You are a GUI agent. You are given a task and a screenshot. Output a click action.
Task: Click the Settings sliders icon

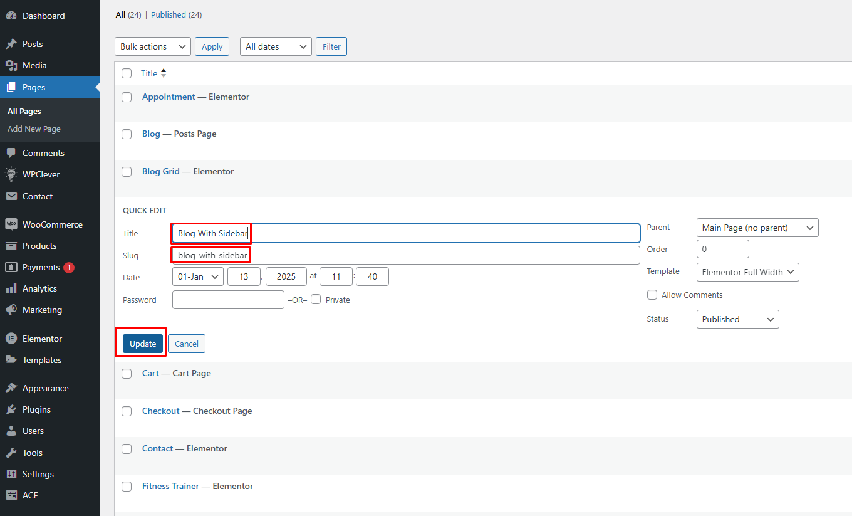click(x=11, y=474)
